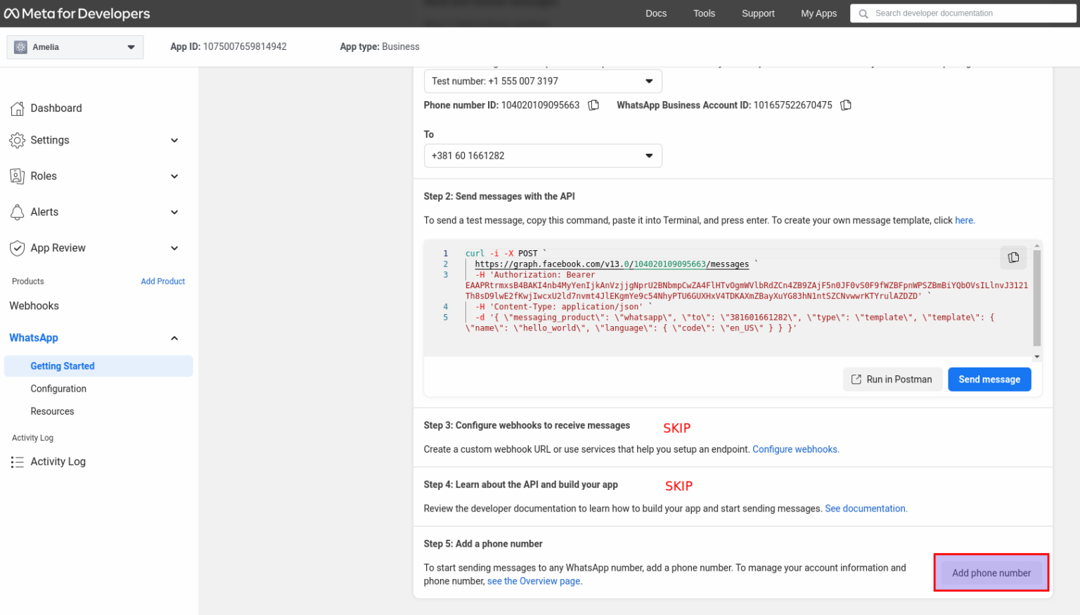Click the App Review shield icon

(18, 248)
